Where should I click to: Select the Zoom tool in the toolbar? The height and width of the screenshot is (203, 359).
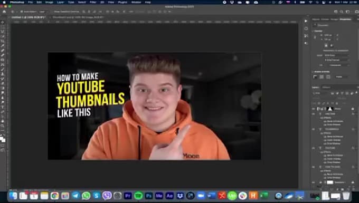(3, 125)
